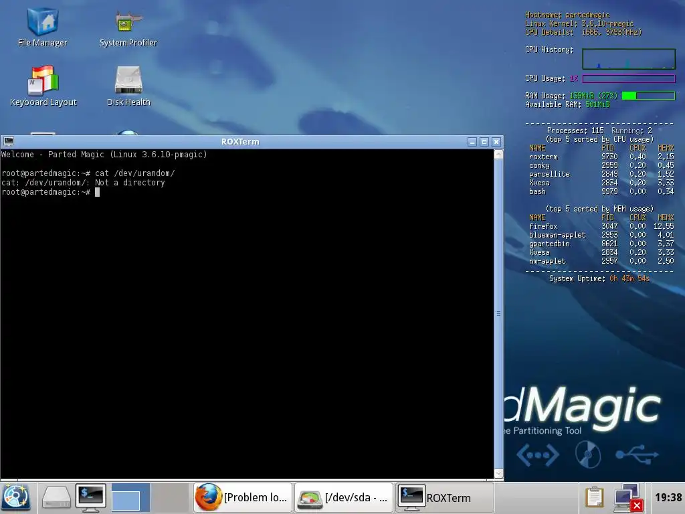Click the drive mount icon in taskbar

[56, 497]
